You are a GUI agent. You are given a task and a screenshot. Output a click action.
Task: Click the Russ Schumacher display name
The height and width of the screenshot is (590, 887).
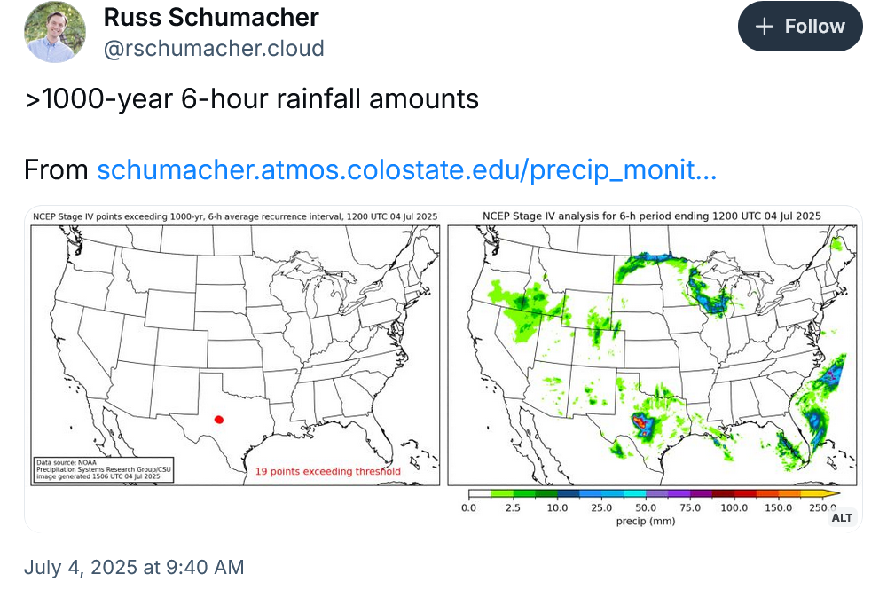pos(211,17)
